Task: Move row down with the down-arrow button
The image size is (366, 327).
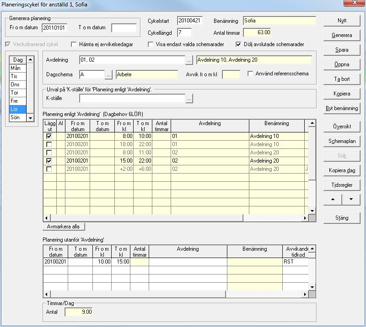Action: (x=351, y=200)
